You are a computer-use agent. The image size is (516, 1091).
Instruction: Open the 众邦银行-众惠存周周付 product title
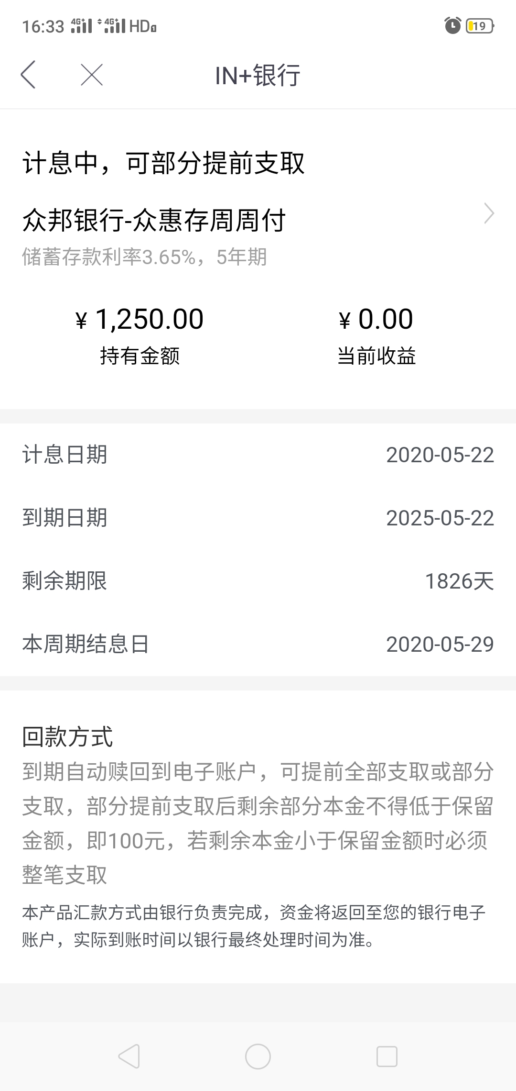[154, 221]
